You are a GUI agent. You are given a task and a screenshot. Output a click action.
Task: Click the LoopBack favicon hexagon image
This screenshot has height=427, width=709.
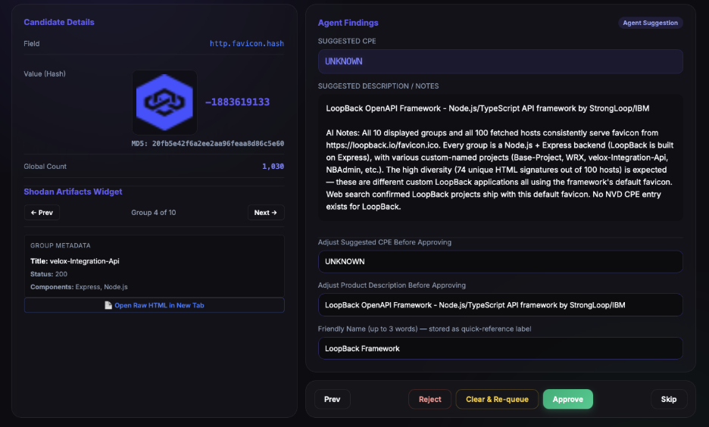click(x=164, y=102)
